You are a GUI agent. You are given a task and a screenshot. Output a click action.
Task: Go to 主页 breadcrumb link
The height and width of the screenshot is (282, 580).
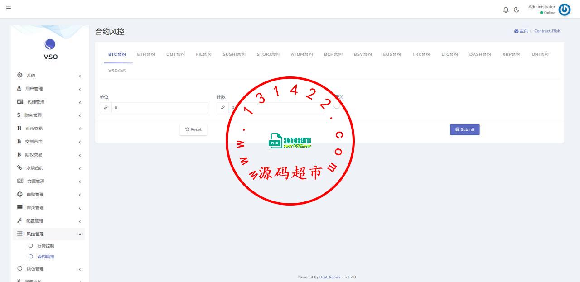[x=523, y=31]
